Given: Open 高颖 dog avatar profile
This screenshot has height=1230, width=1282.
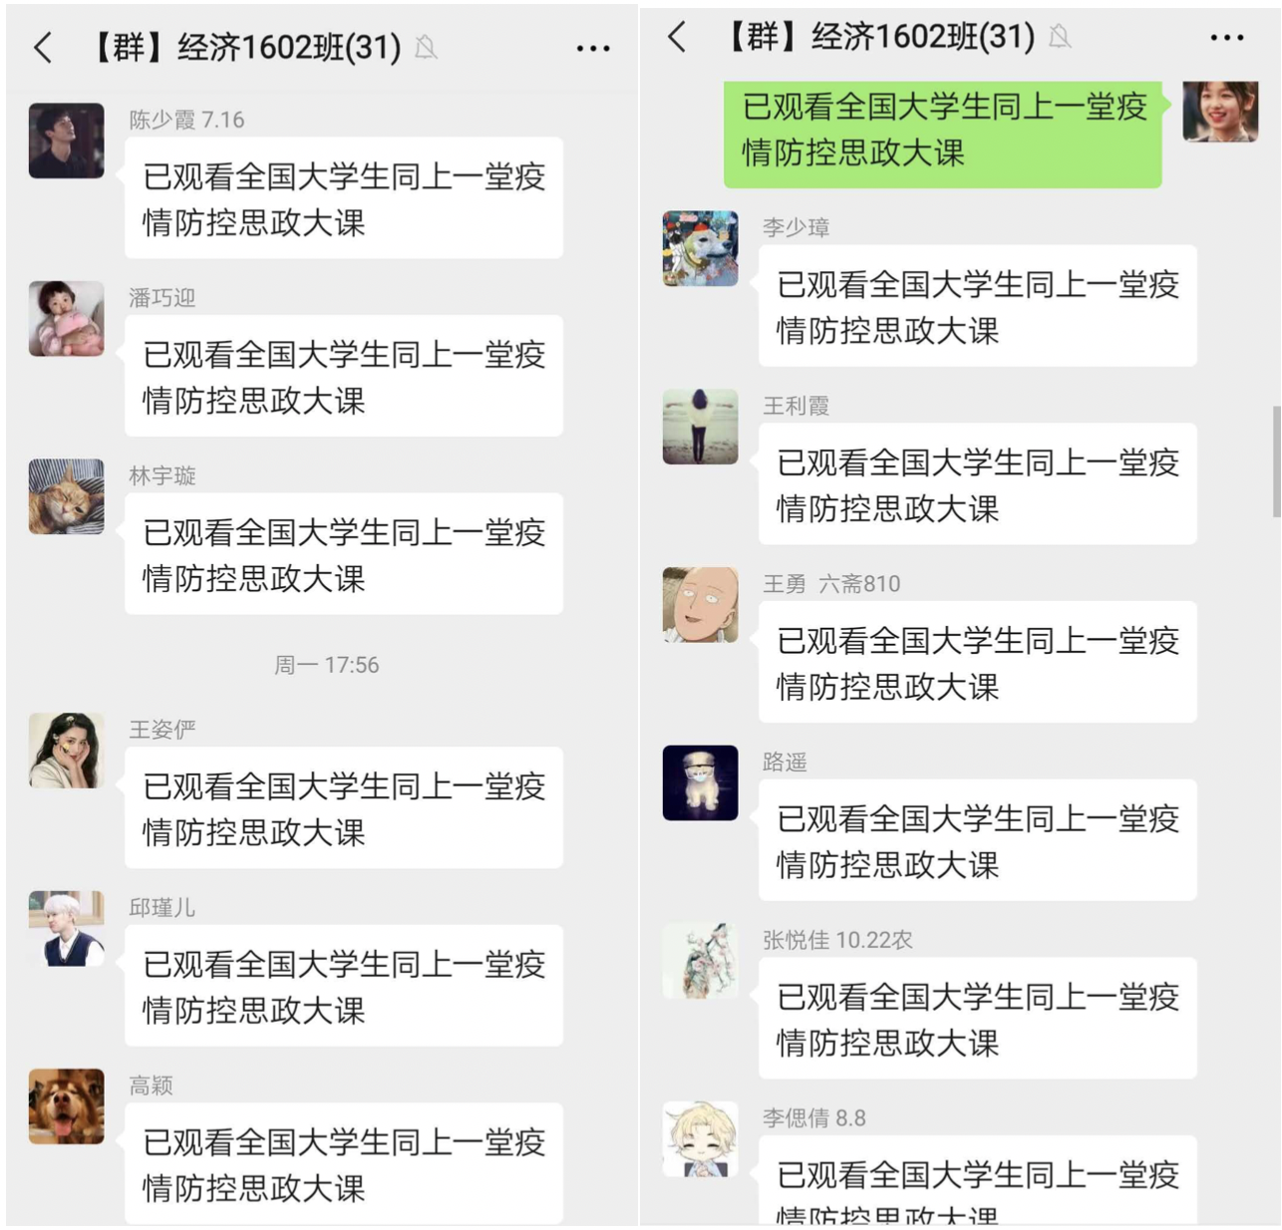Looking at the screenshot, I should [x=67, y=1106].
